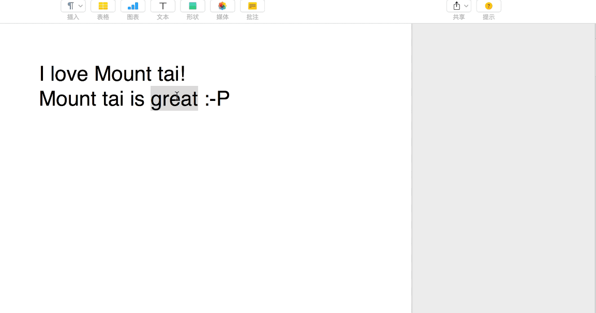
Task: Click the Table (表格) toolbar icon
Action: (x=103, y=6)
